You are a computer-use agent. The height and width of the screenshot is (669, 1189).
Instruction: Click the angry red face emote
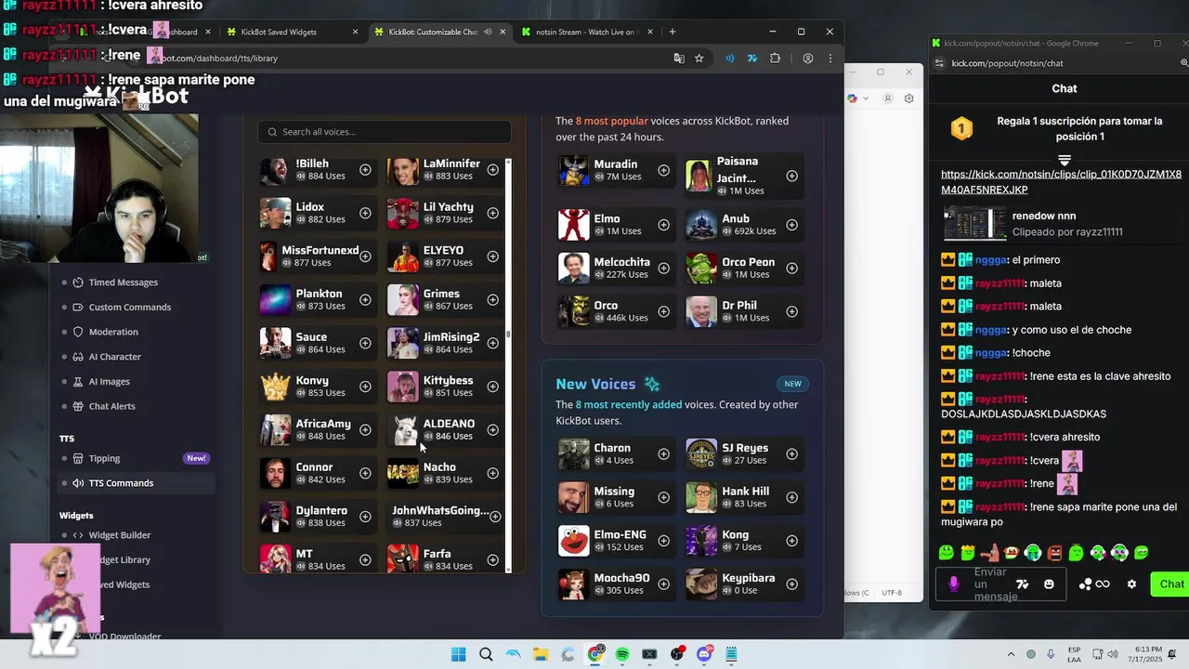pos(1054,553)
